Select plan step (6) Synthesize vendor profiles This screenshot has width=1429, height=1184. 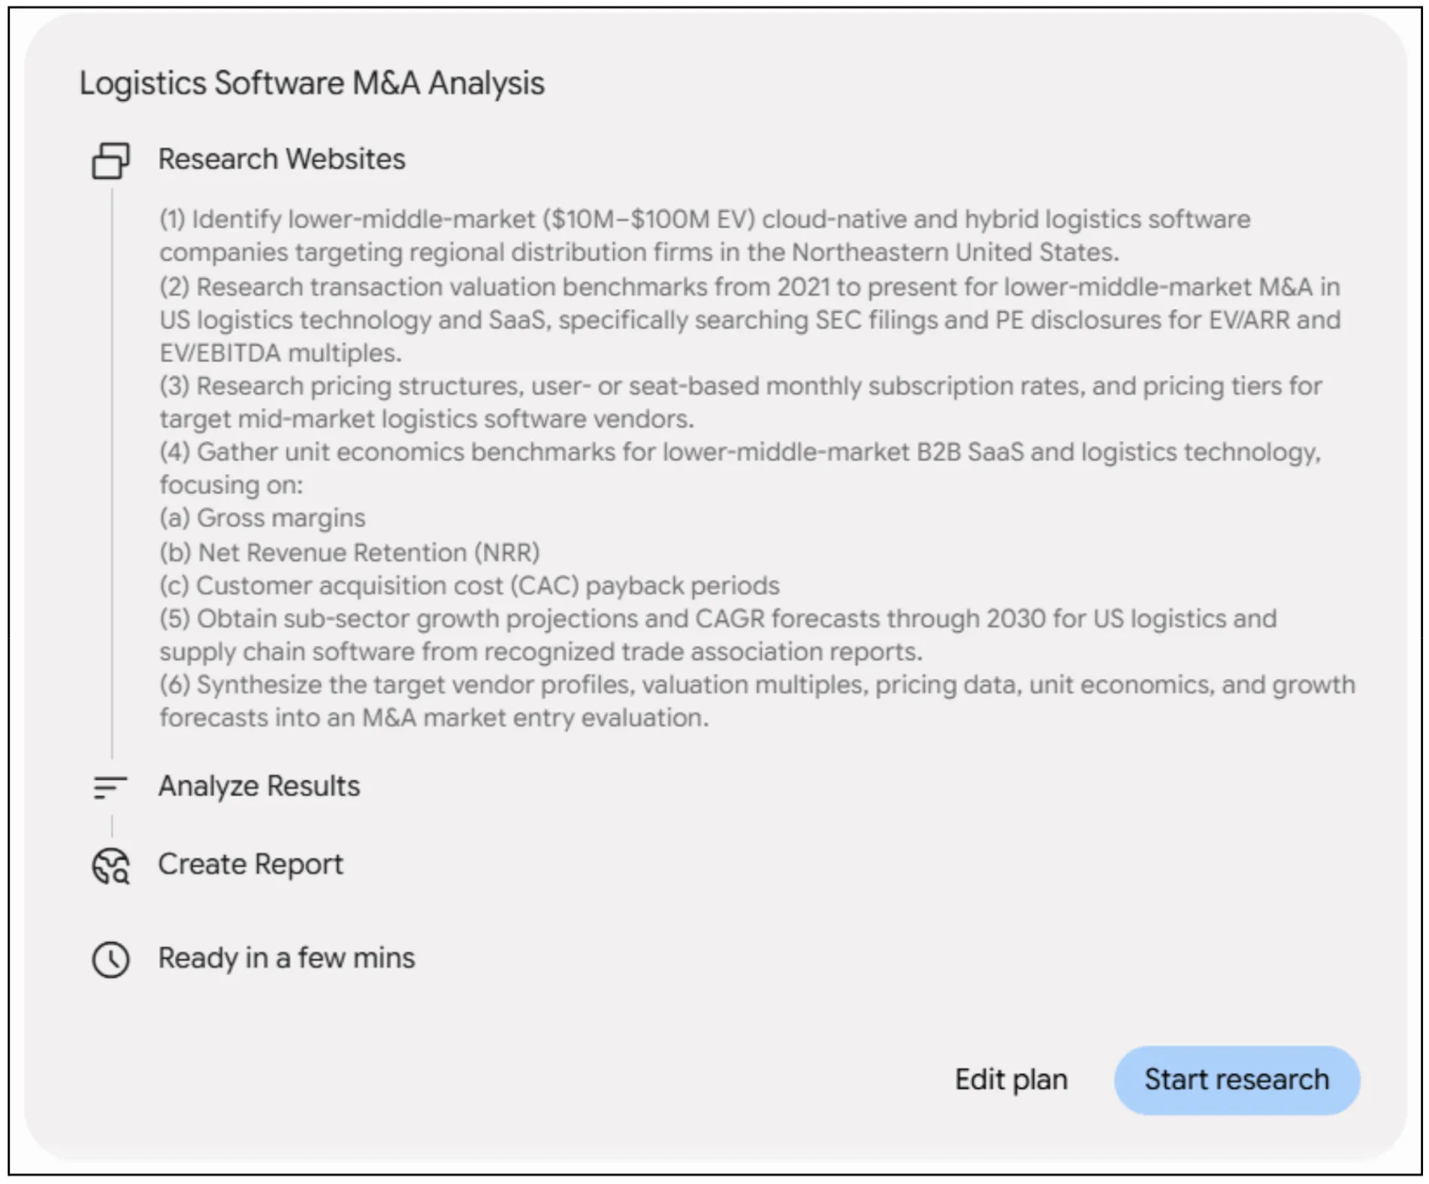click(x=757, y=701)
